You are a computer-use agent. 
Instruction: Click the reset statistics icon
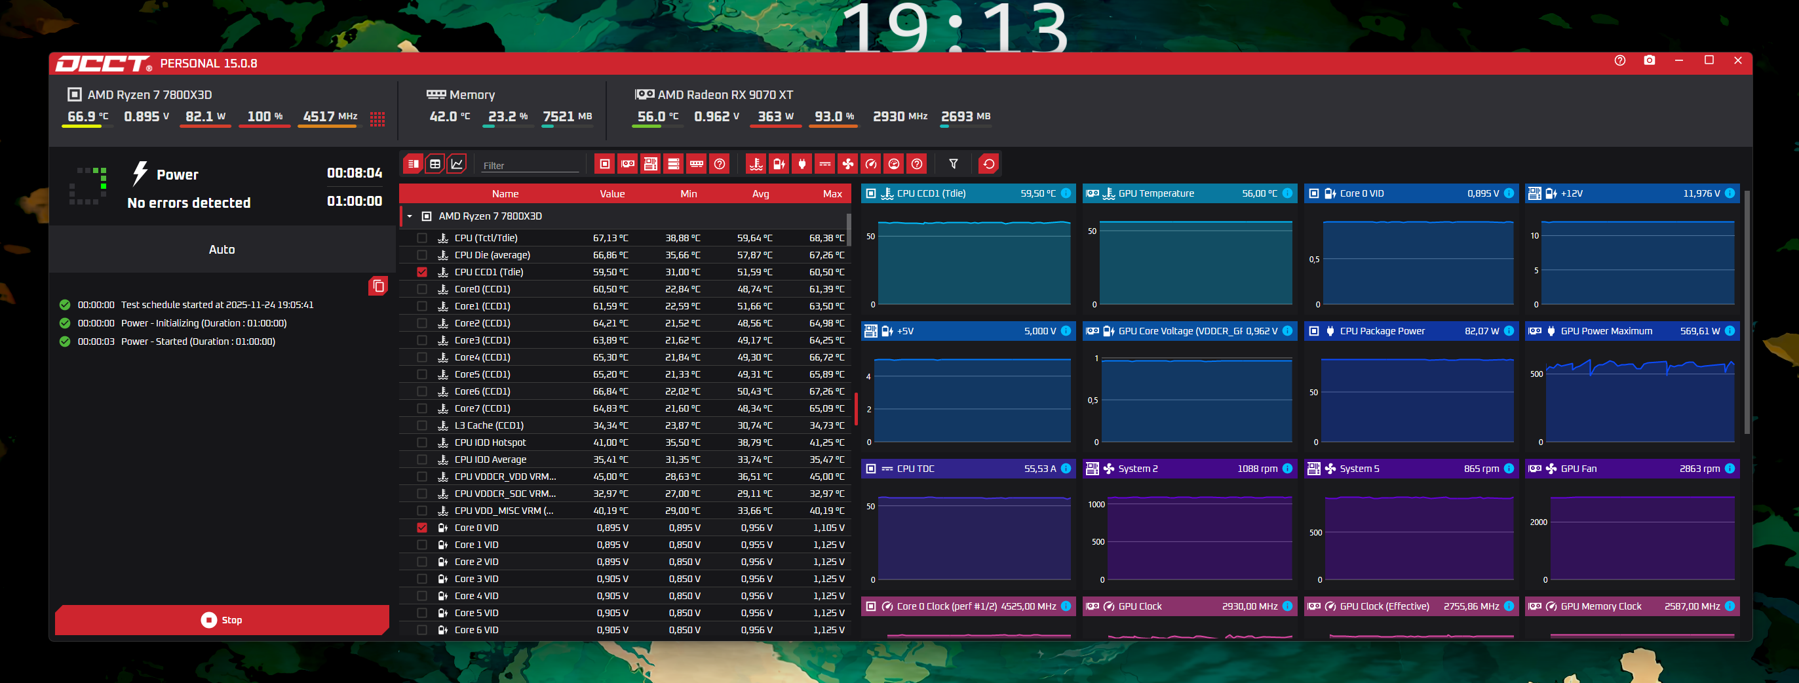[988, 164]
